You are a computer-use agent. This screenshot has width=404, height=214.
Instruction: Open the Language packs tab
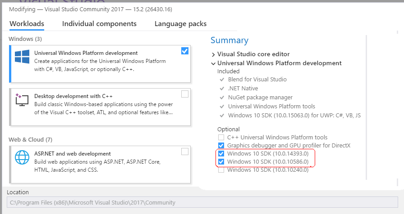[180, 24]
